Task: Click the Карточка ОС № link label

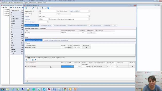Action: coord(75,11)
